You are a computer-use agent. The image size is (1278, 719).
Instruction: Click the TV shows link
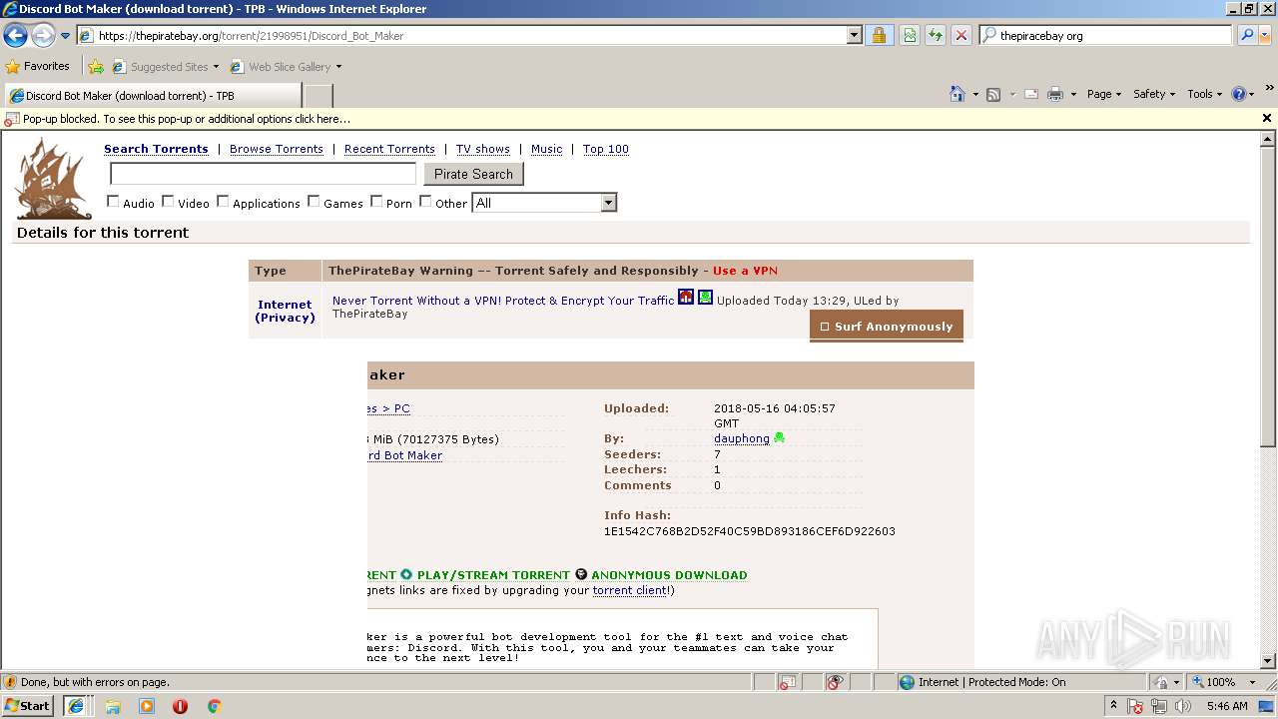(x=483, y=149)
